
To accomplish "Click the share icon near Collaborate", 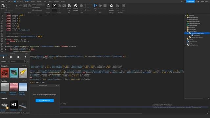I will [x=199, y=1].
